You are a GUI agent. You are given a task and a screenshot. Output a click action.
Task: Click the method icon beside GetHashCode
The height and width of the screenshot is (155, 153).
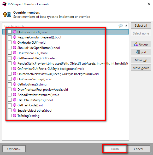(x=15, y=105)
